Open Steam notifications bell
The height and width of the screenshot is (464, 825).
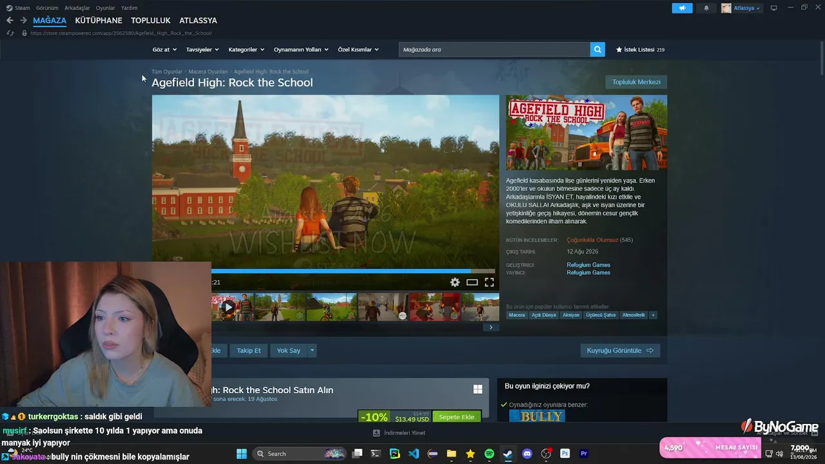point(706,8)
